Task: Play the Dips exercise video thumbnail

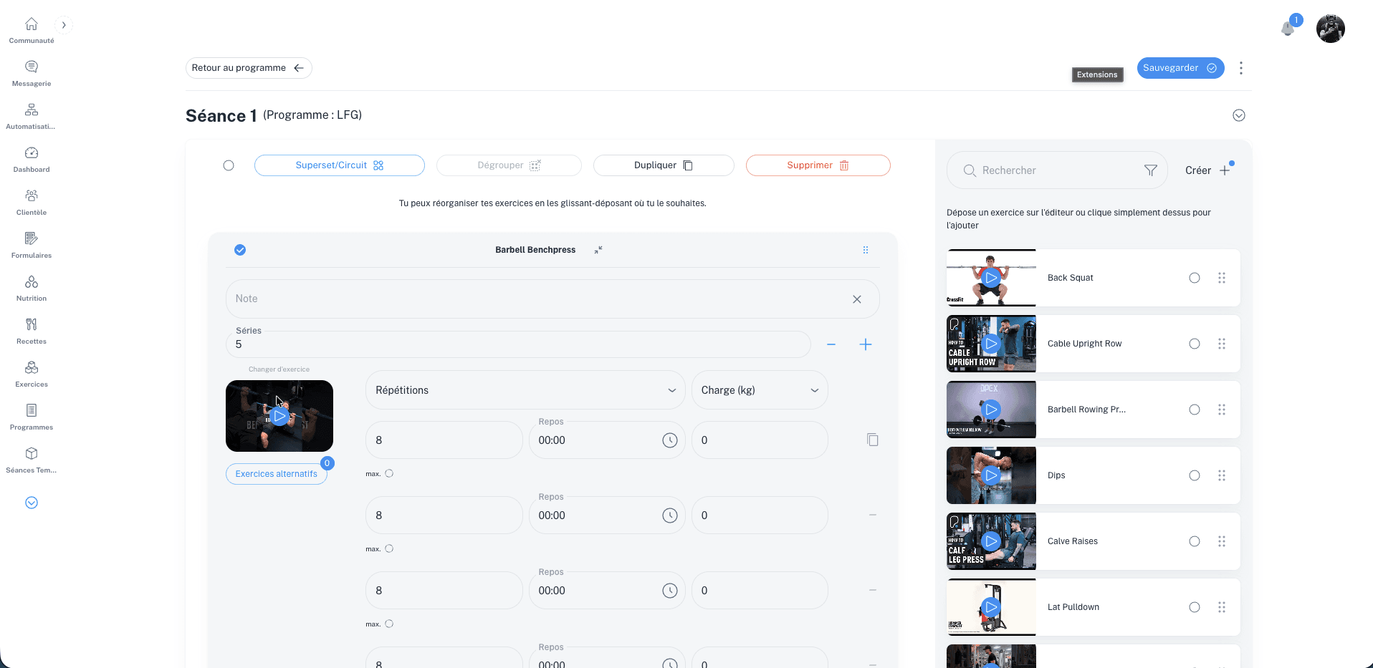Action: pyautogui.click(x=991, y=475)
